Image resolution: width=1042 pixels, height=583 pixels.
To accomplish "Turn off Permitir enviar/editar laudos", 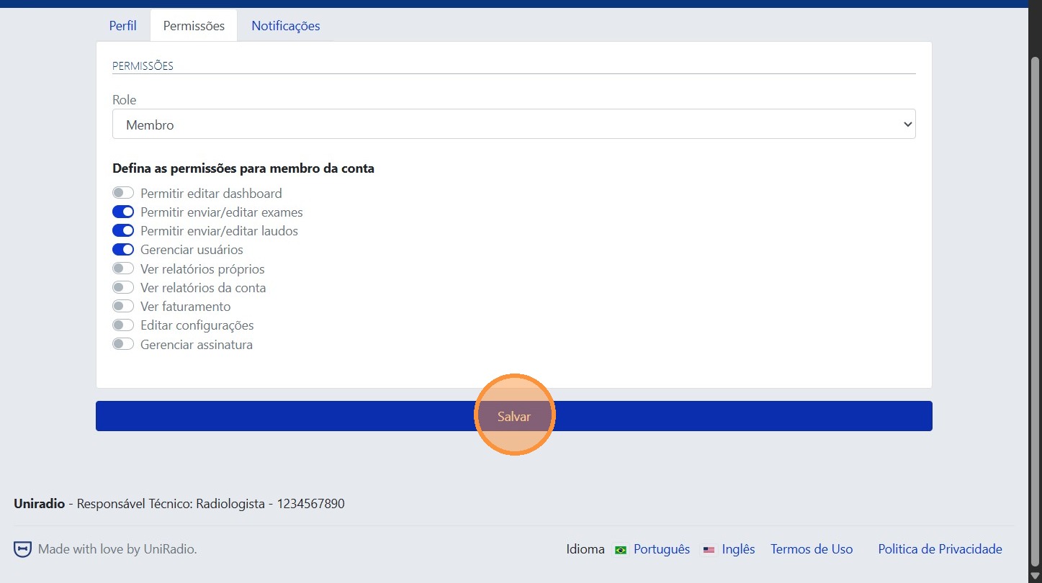I will click(x=123, y=231).
